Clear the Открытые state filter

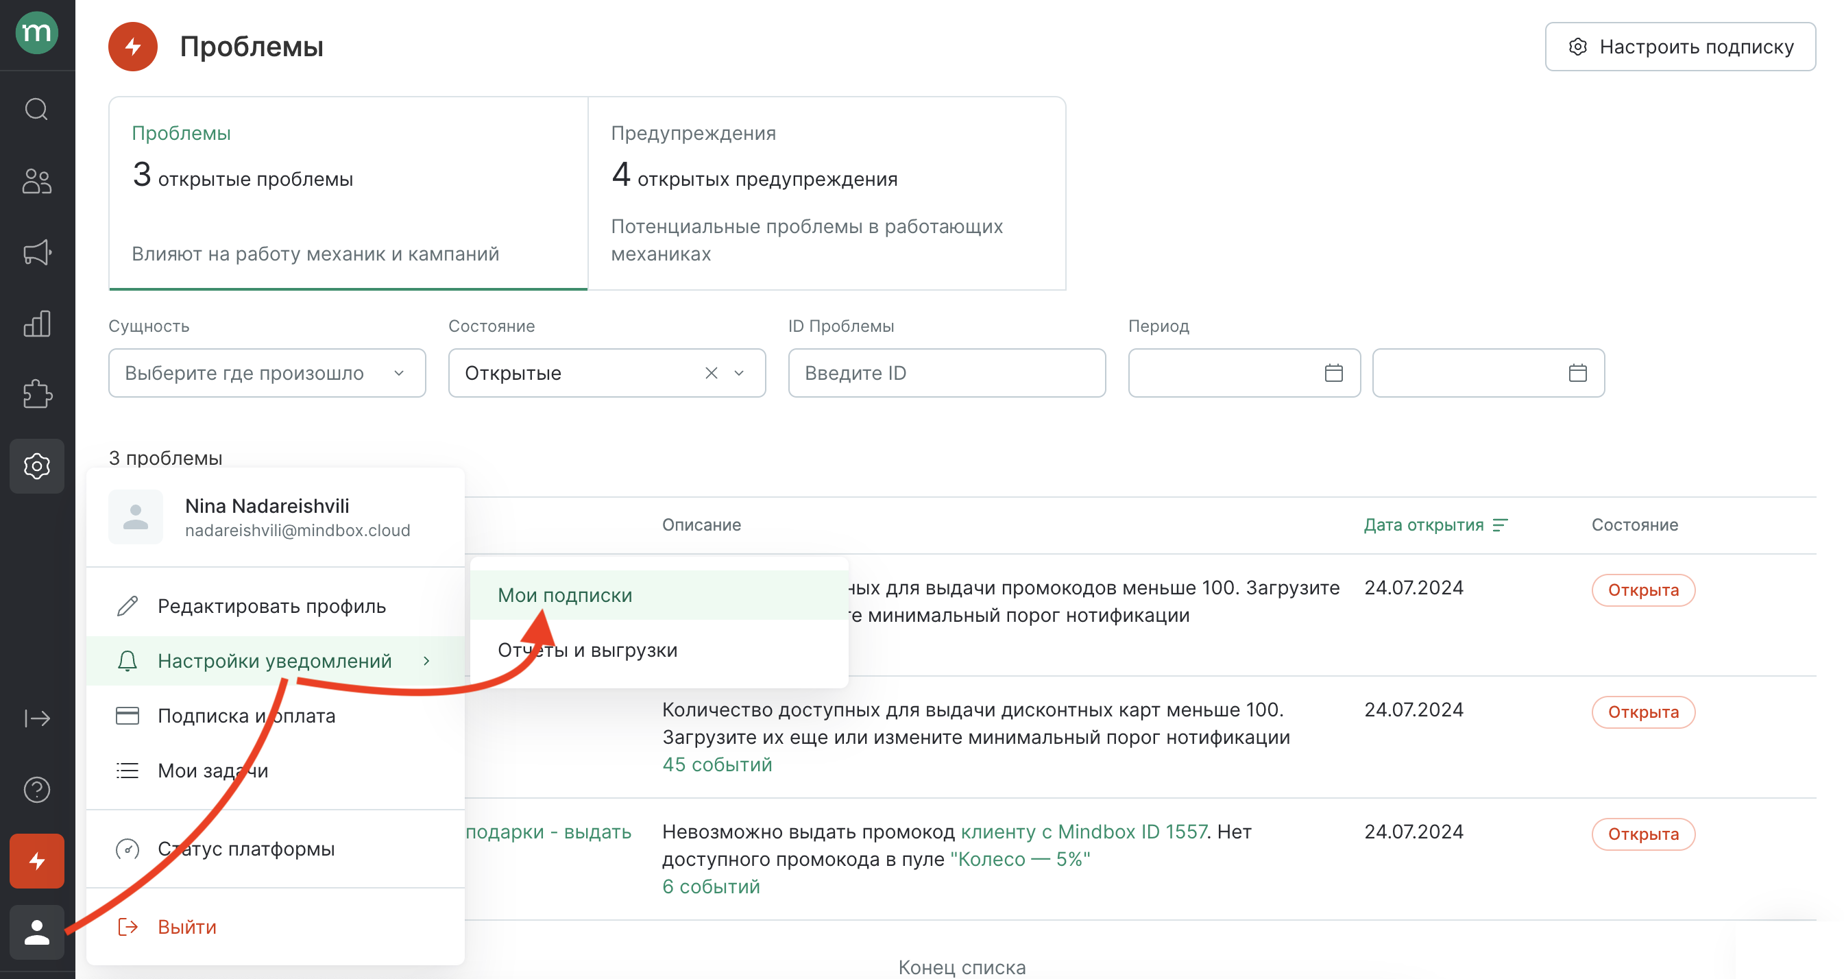[711, 373]
